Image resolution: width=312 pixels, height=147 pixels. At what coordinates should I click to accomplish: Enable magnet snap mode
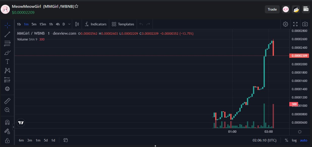pyautogui.click(x=7, y=122)
